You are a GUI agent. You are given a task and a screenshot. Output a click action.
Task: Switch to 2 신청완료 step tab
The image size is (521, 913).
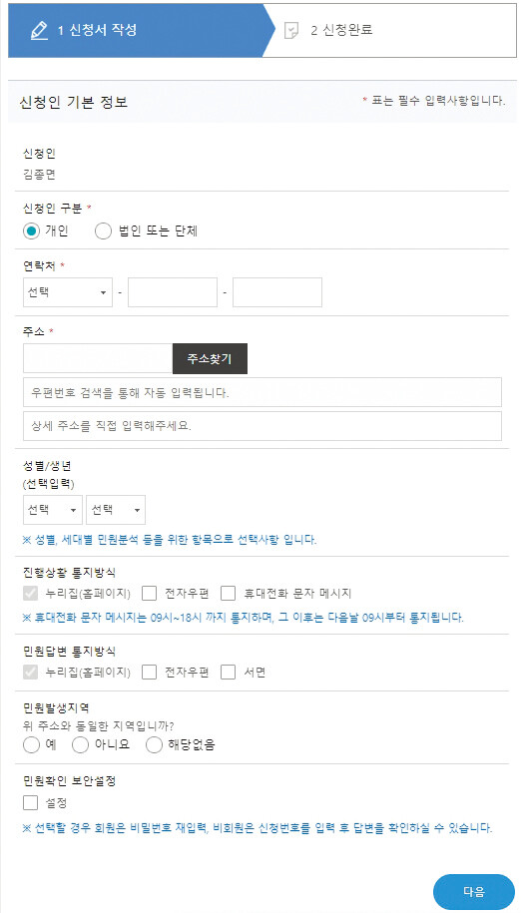(x=390, y=30)
